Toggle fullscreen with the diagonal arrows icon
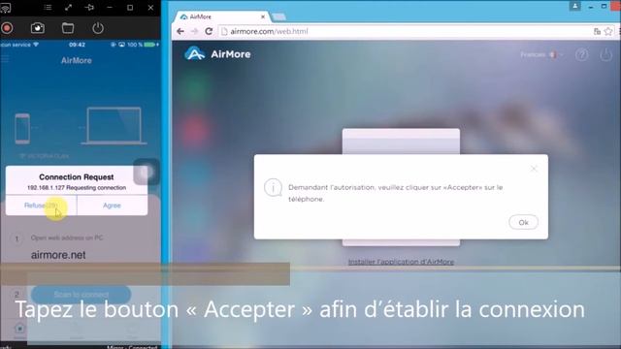The height and width of the screenshot is (349, 621). 69,7
